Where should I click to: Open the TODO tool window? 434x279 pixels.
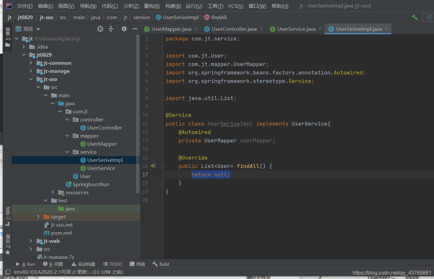tap(113, 264)
